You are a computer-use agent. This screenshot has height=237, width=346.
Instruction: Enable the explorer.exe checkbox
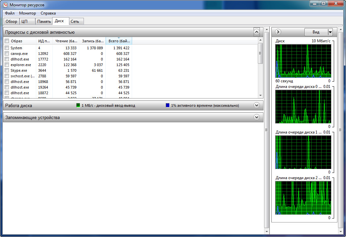tap(7, 65)
